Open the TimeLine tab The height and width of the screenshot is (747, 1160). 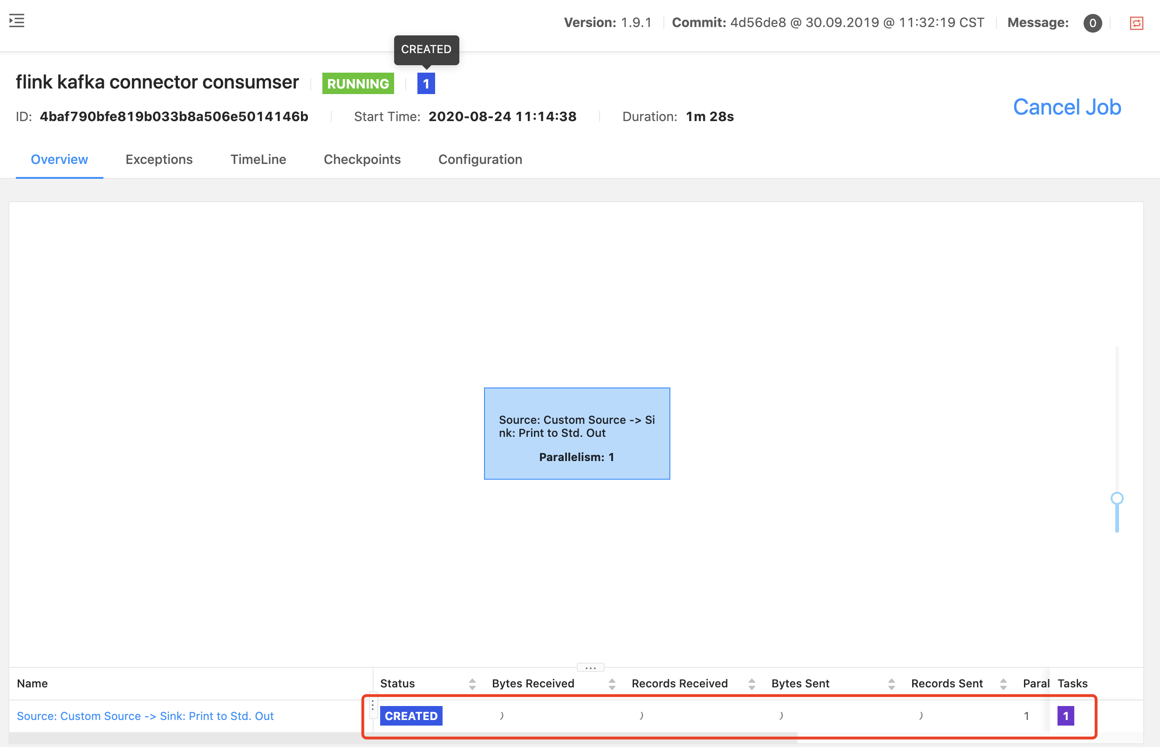click(x=258, y=159)
